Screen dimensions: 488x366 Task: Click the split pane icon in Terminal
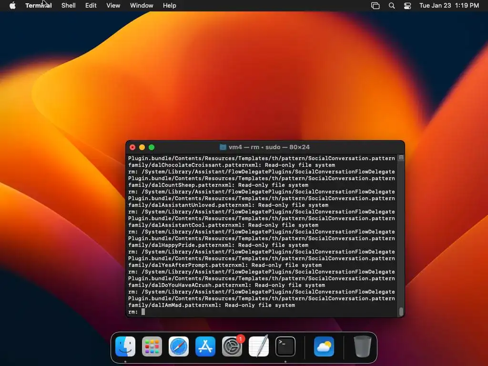401,158
